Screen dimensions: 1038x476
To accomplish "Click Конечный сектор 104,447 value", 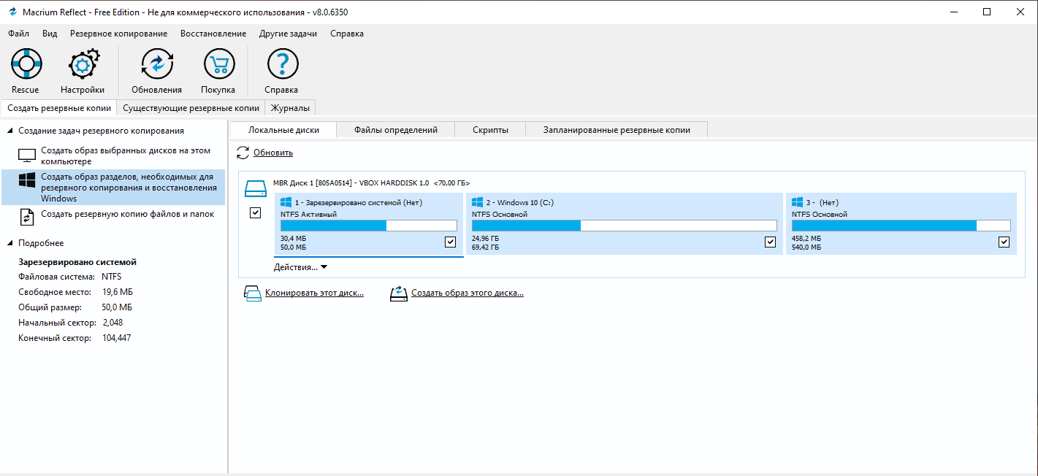I will pyautogui.click(x=117, y=338).
